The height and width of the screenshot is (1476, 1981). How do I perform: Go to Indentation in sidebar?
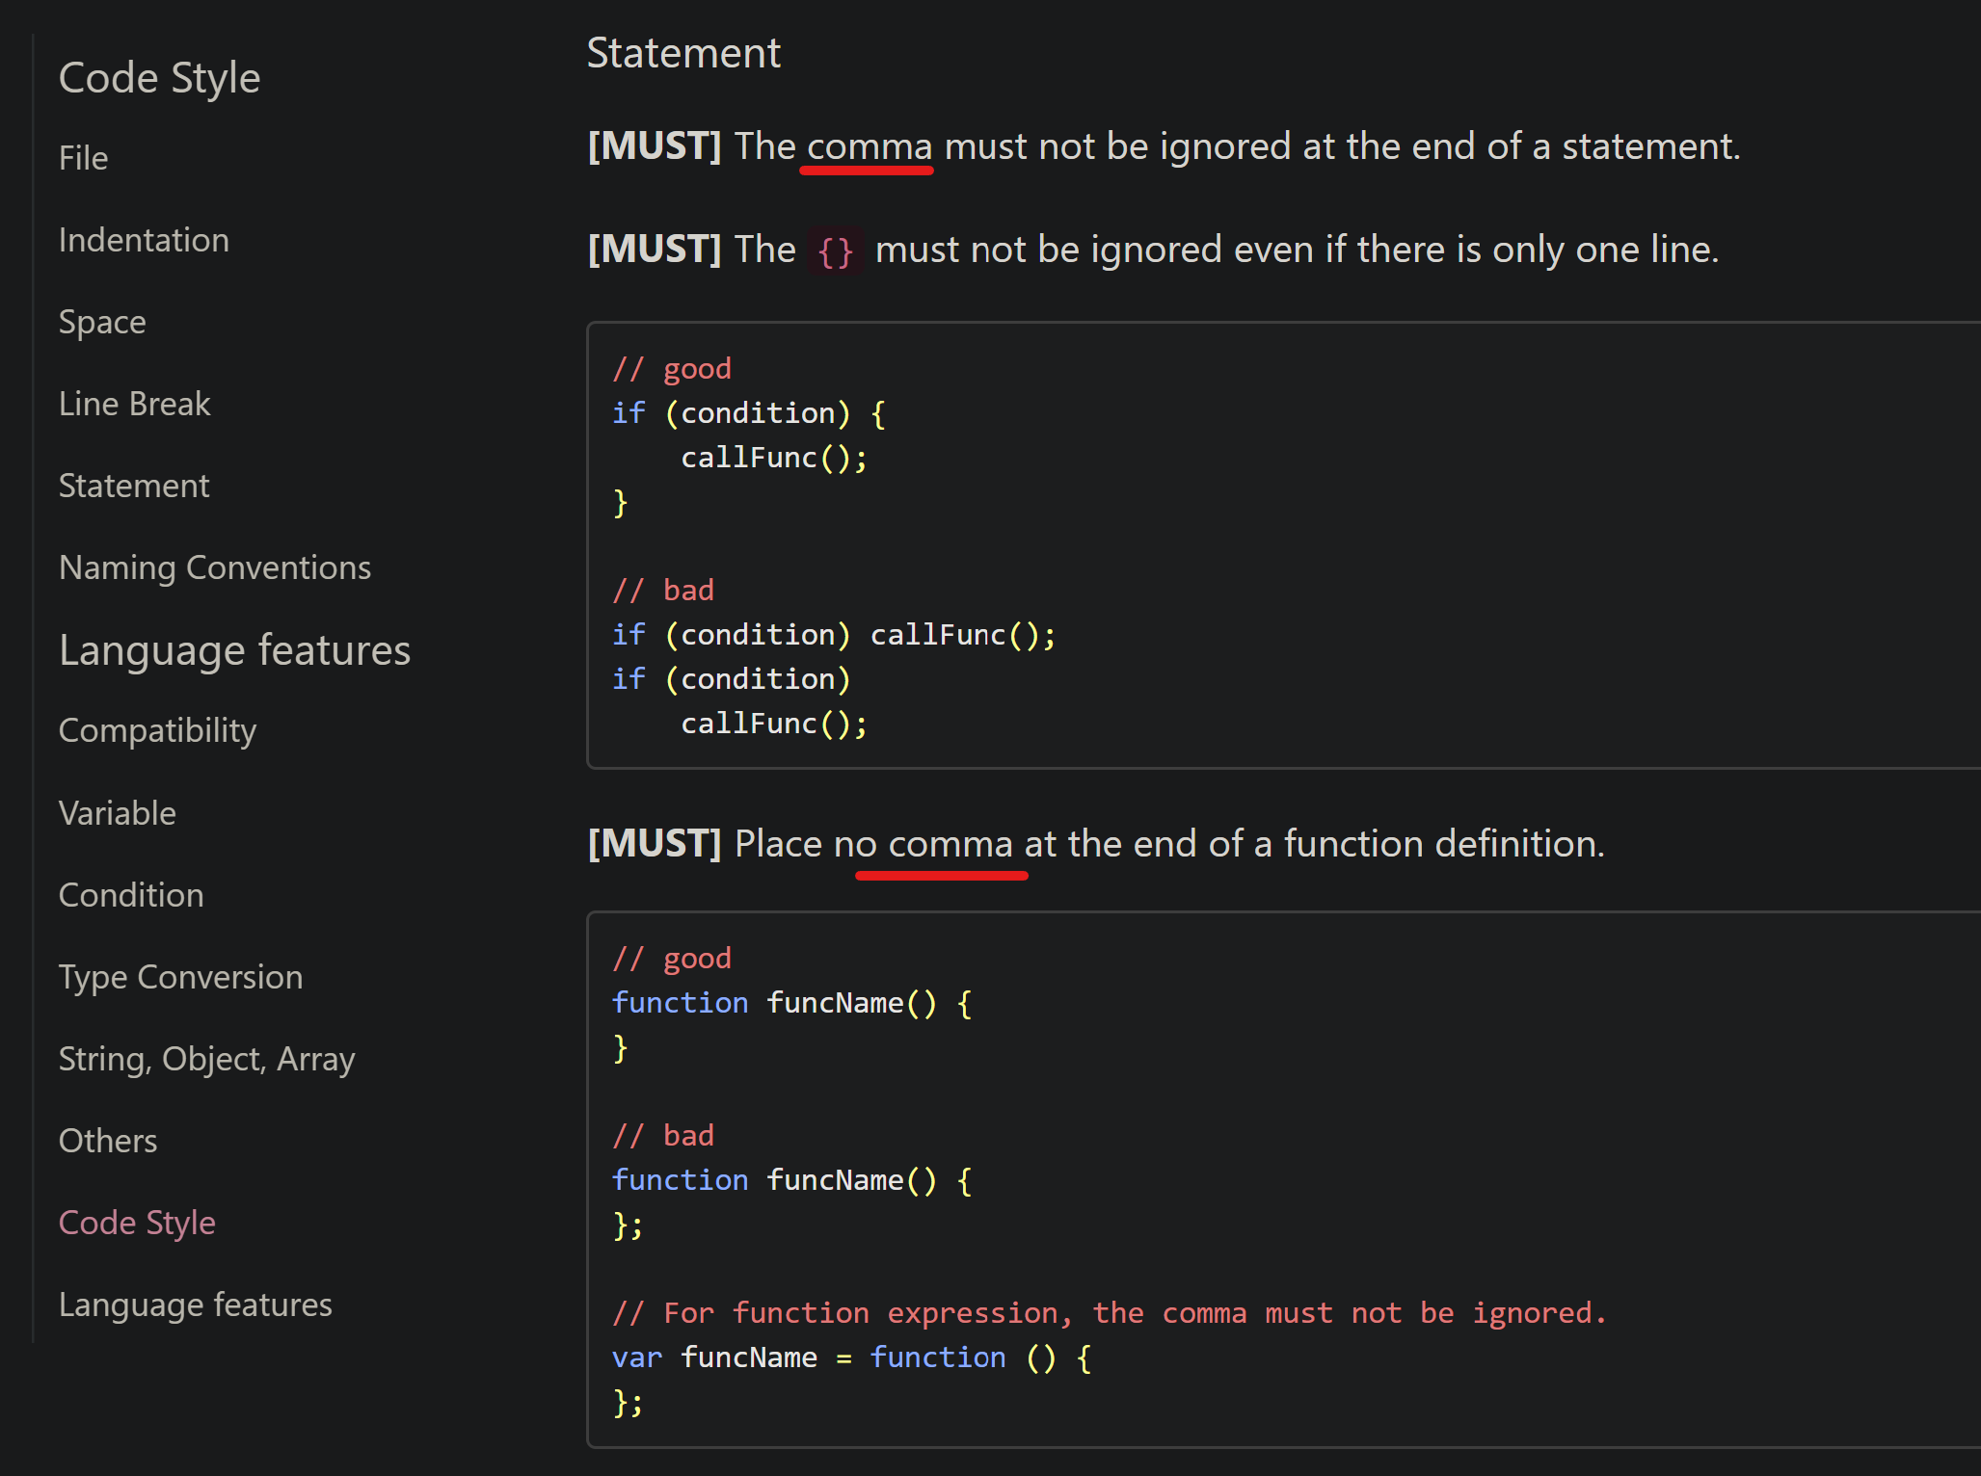pos(144,240)
